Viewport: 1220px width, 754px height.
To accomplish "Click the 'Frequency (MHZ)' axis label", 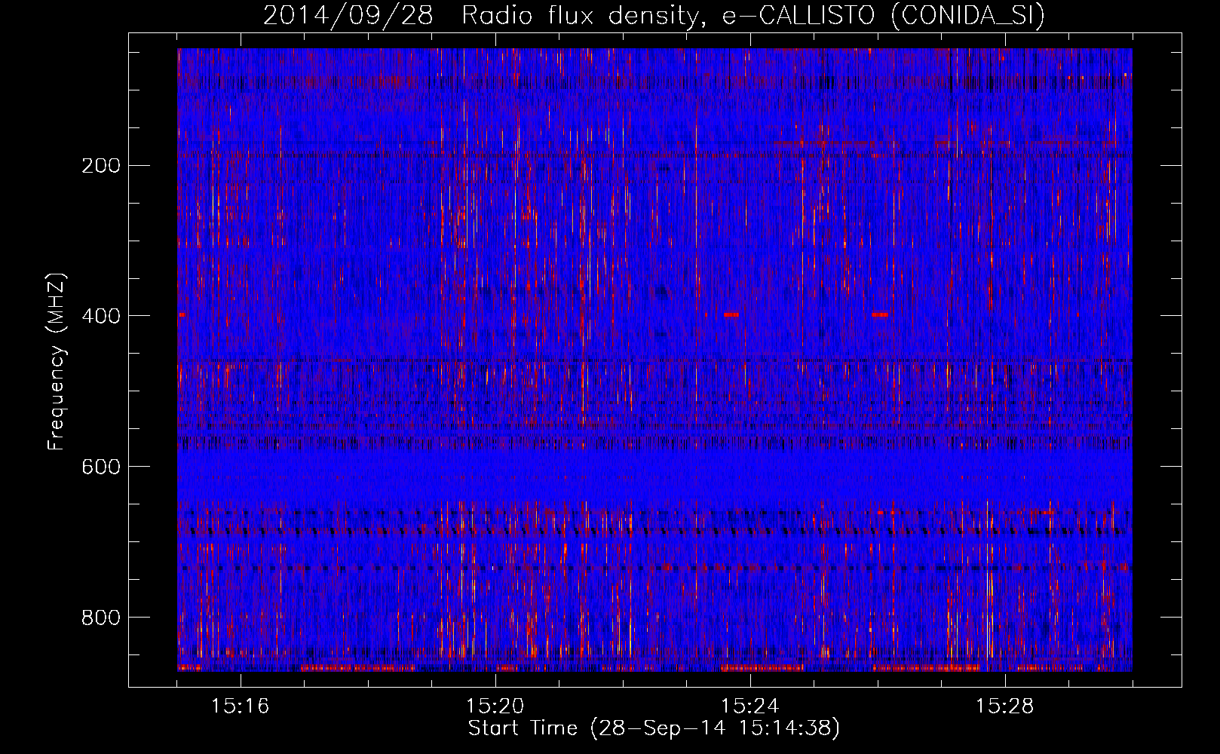I will (57, 362).
